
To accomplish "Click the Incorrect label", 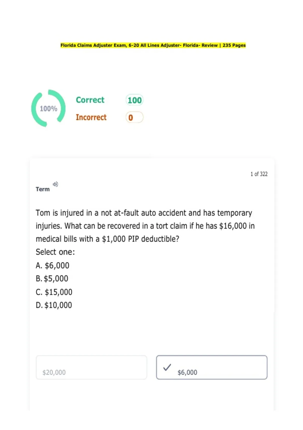I will coord(91,117).
